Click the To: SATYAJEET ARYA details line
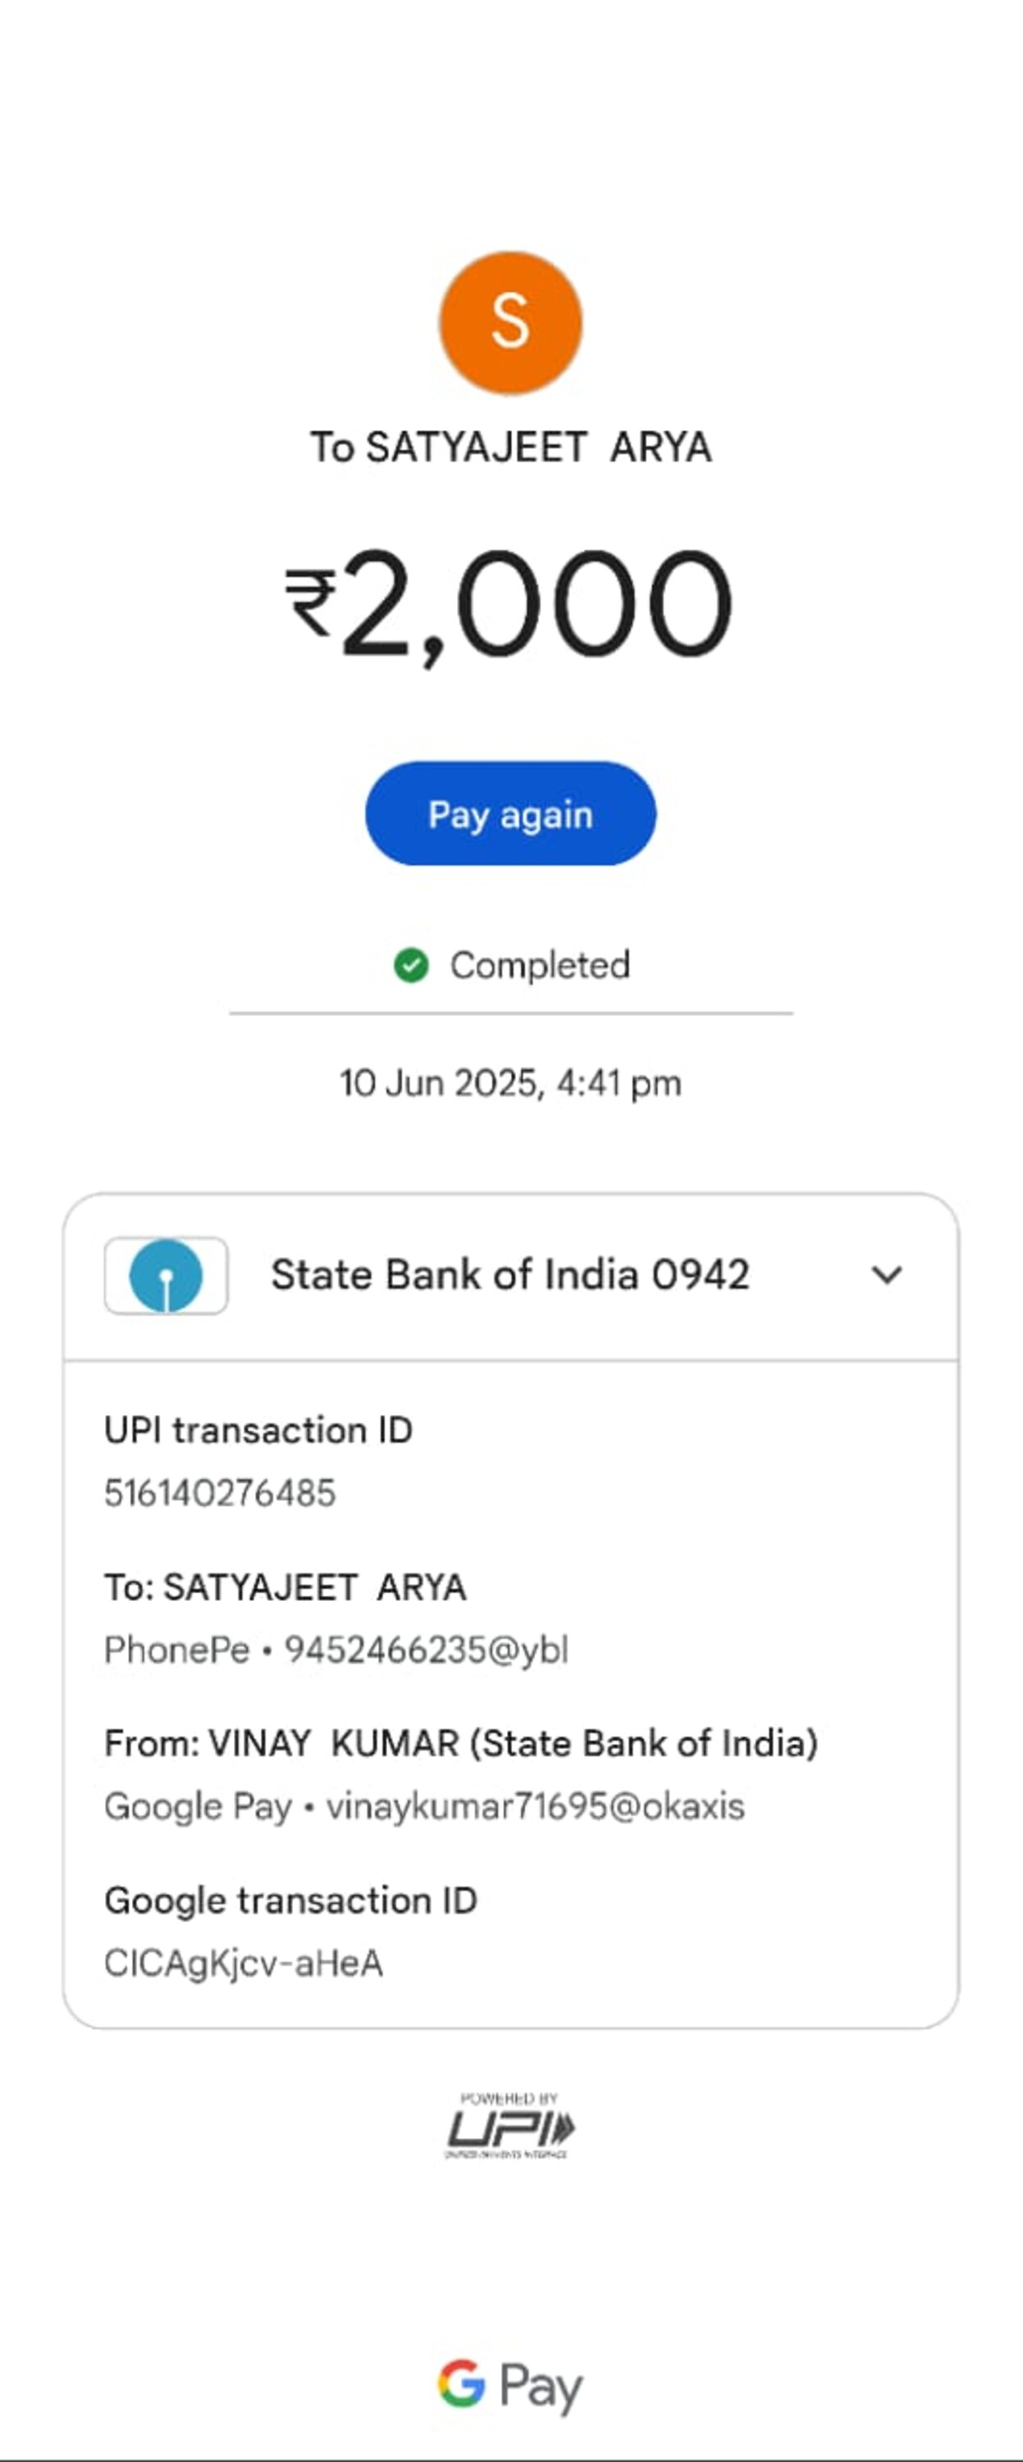 coord(285,1587)
